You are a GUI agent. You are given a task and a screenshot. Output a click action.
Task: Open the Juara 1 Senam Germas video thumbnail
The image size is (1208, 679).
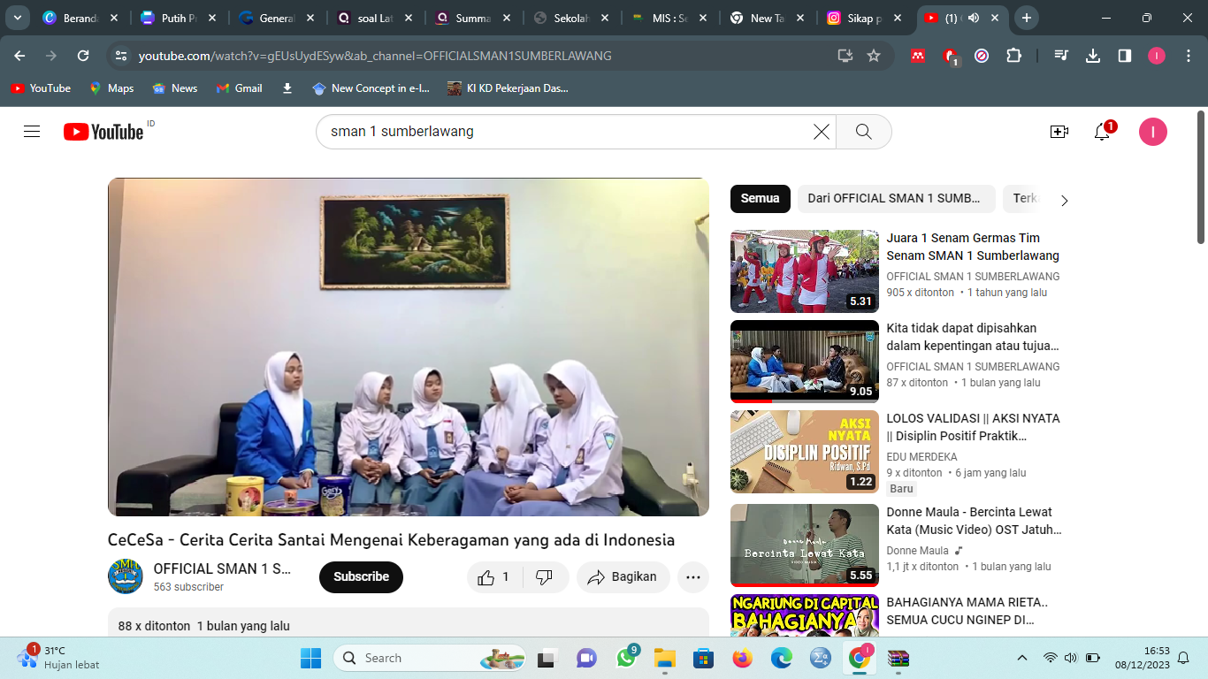point(804,271)
